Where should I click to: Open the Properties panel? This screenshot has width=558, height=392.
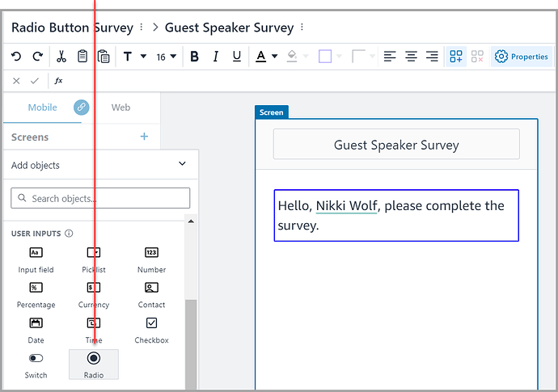click(x=522, y=57)
